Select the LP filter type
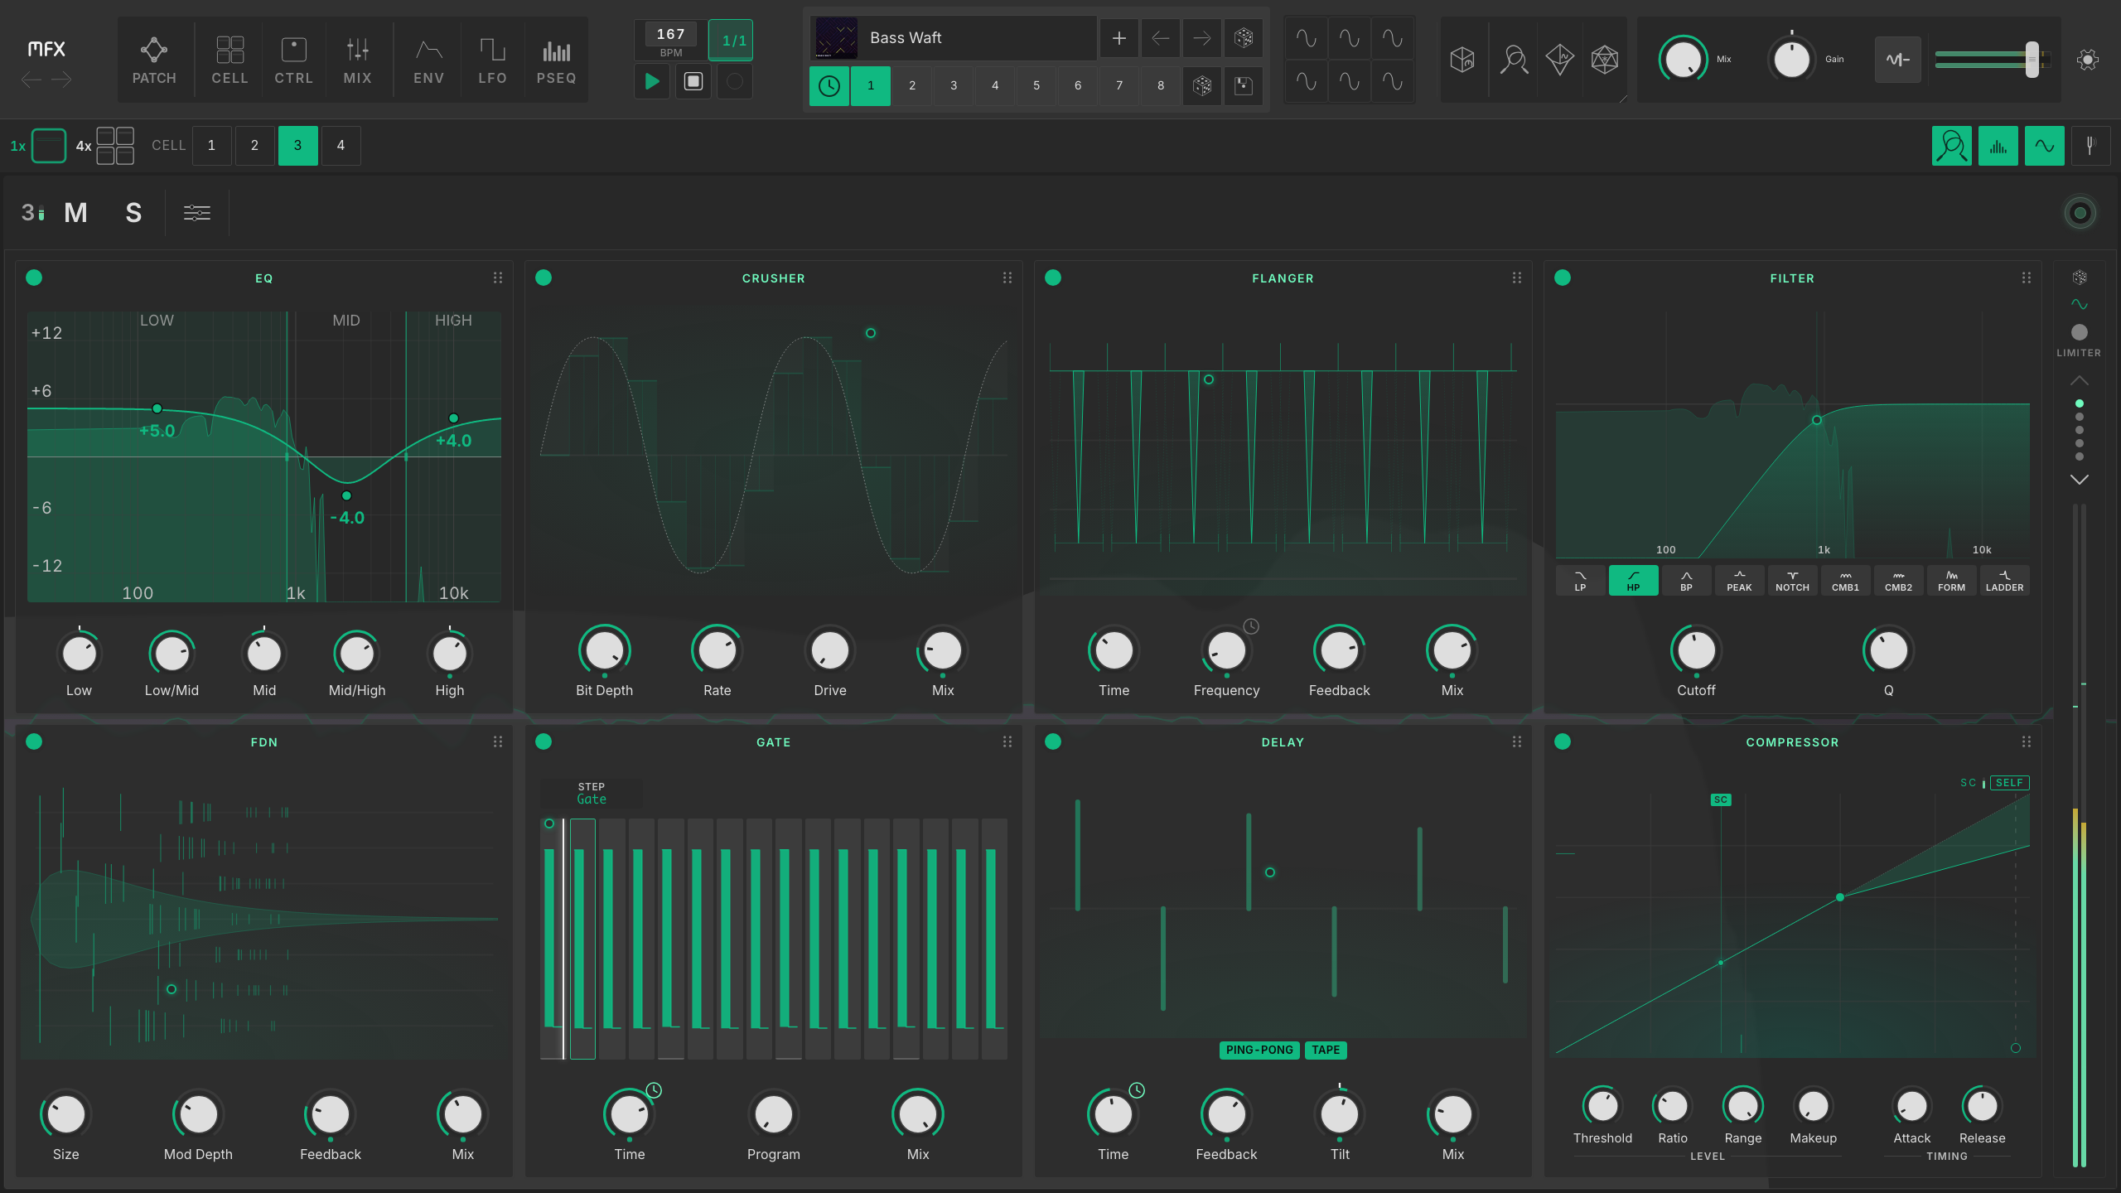2121x1193 pixels. click(1580, 581)
